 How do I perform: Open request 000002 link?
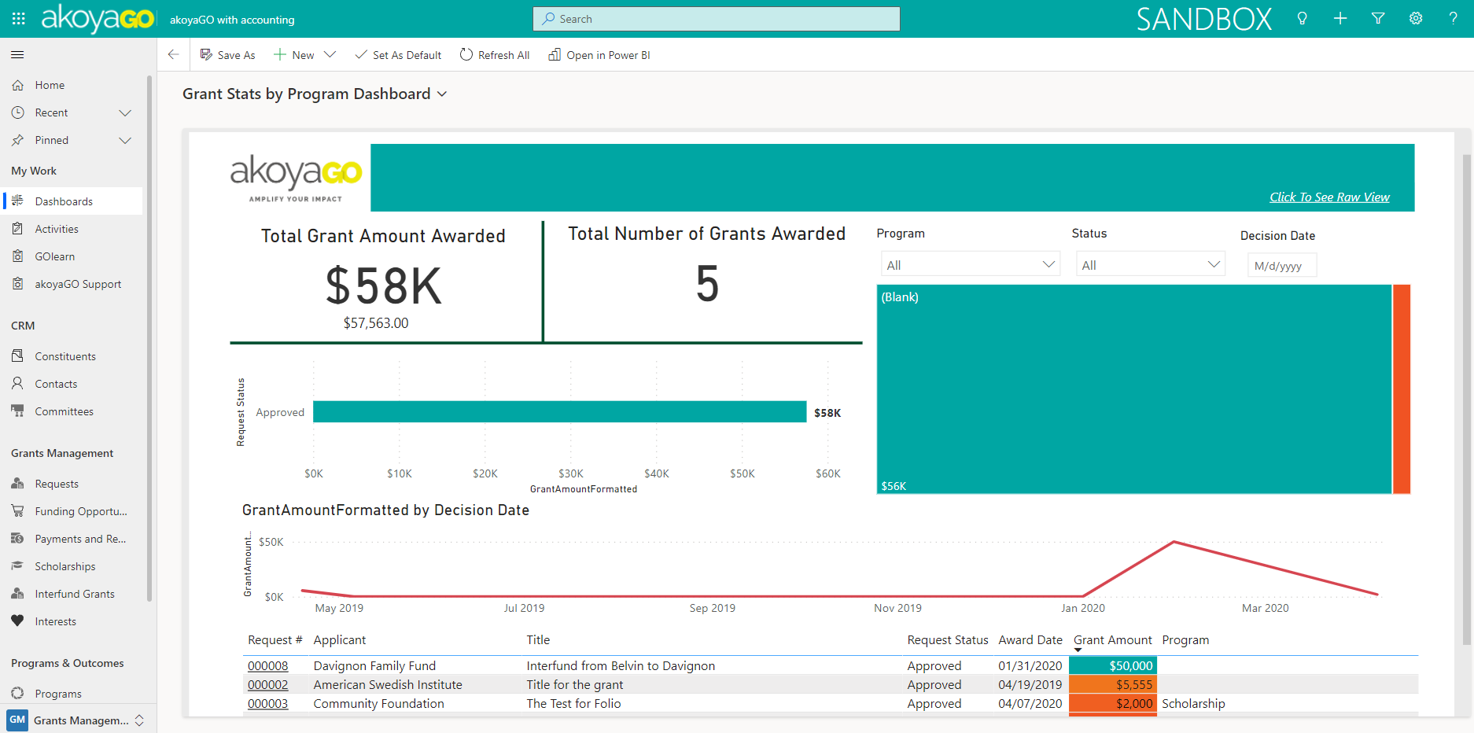coord(267,684)
